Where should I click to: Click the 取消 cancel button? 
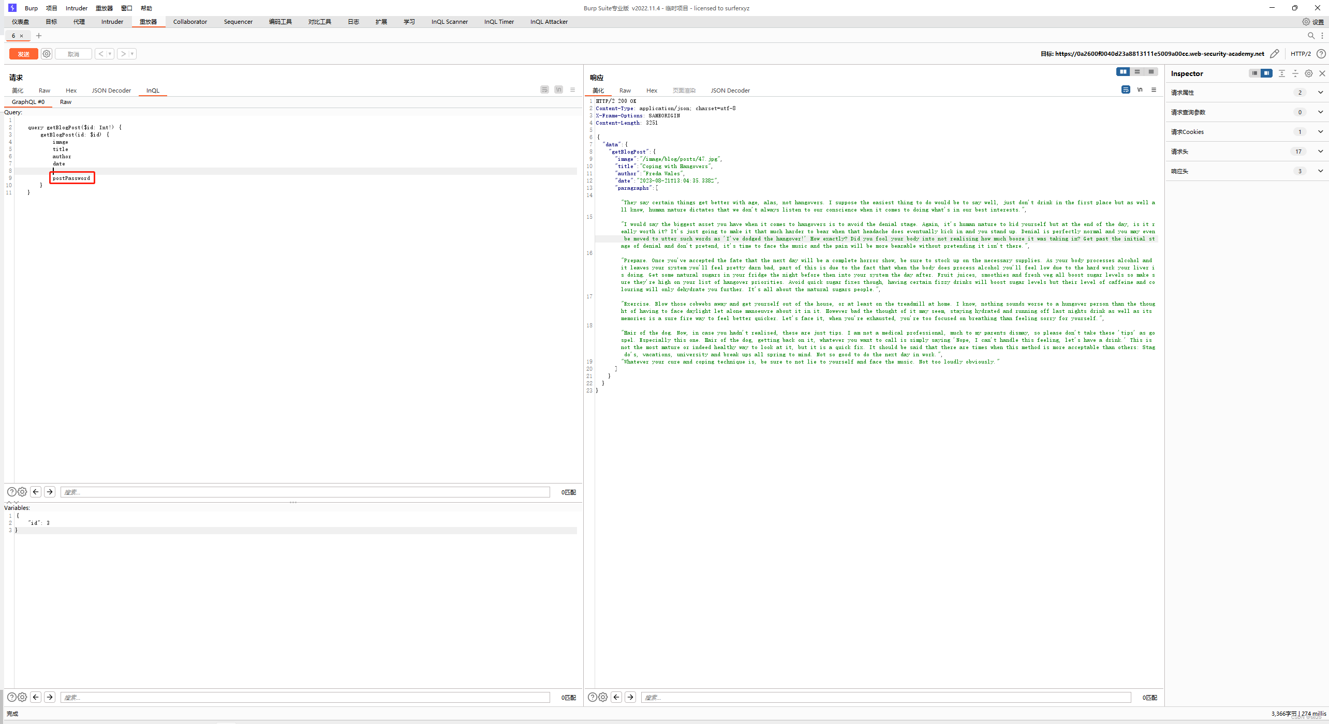coord(73,54)
